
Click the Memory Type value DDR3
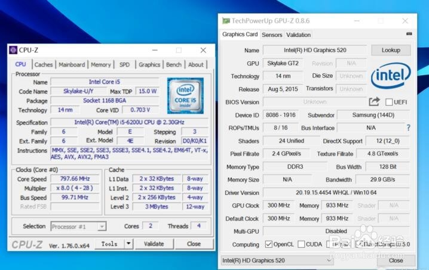click(295, 166)
